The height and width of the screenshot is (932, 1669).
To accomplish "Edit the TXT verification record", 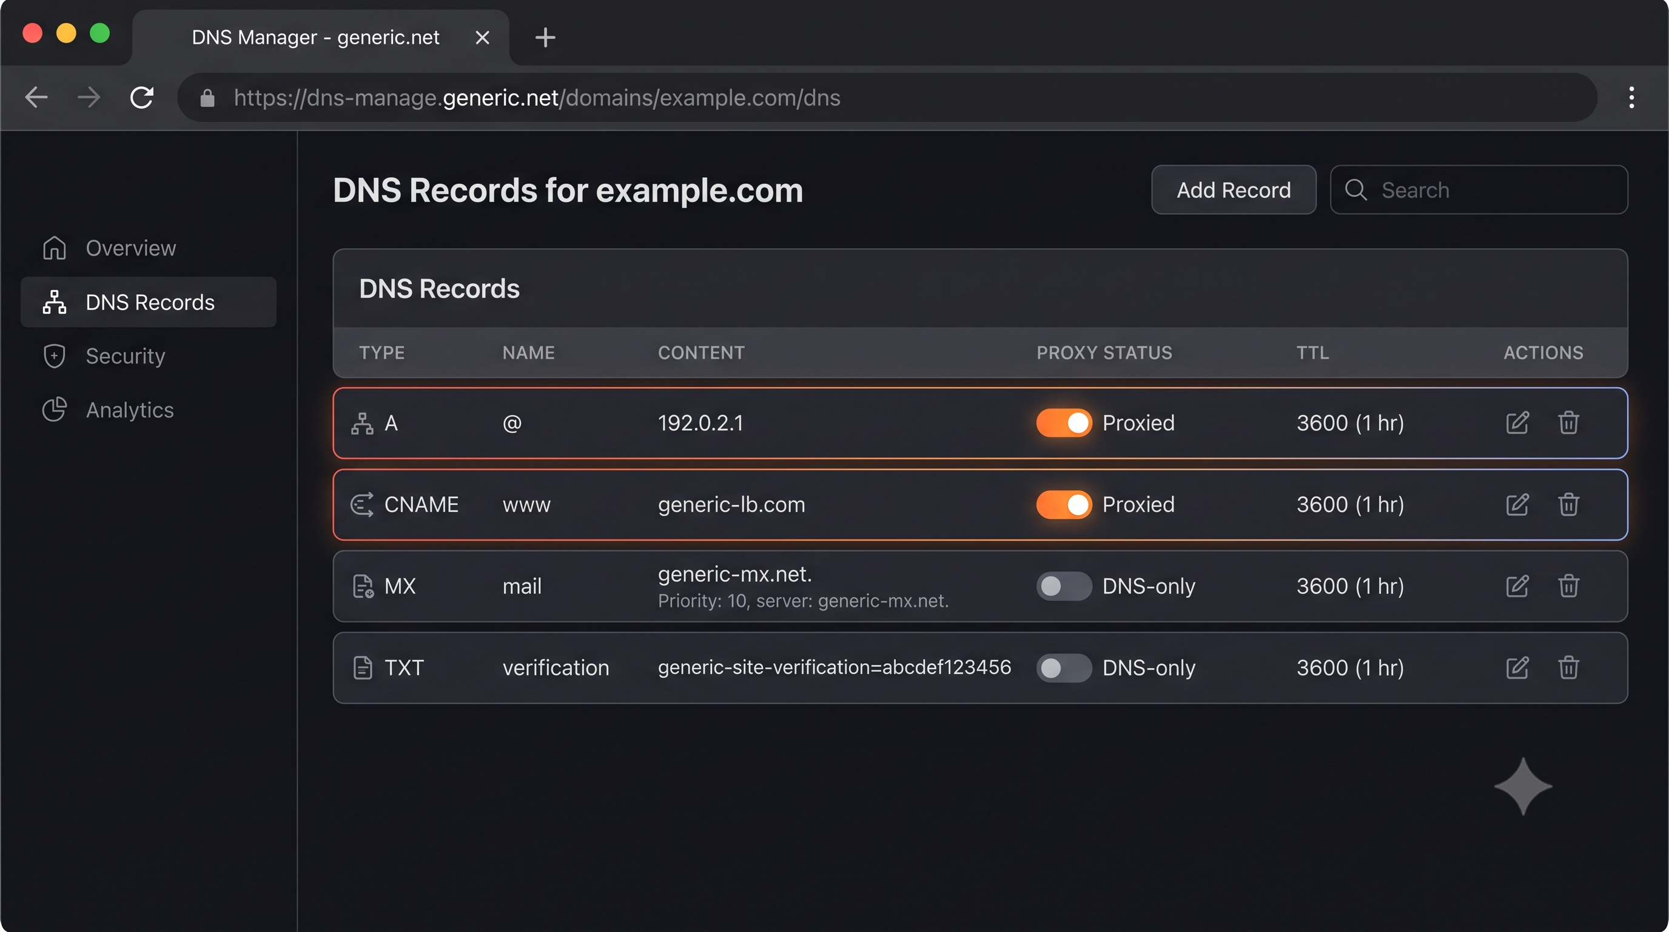I will tap(1517, 667).
